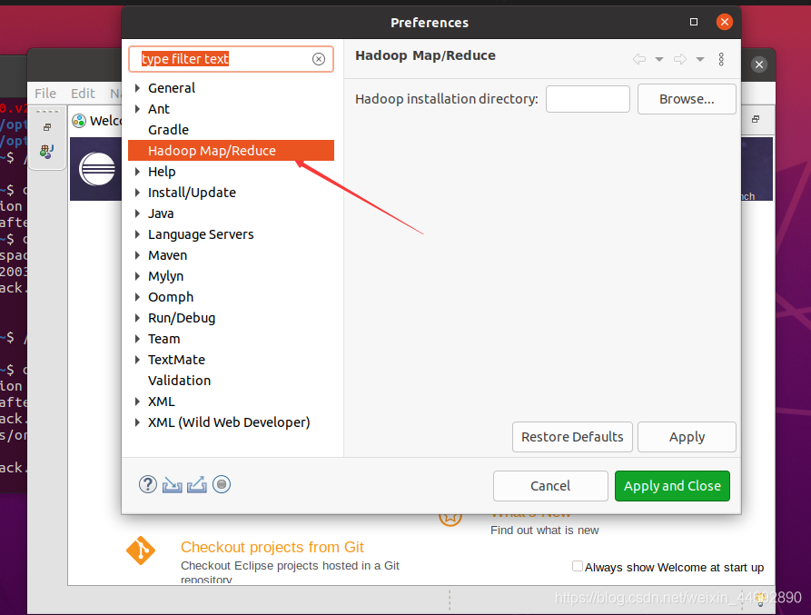Expand the Java tree node

(x=137, y=213)
